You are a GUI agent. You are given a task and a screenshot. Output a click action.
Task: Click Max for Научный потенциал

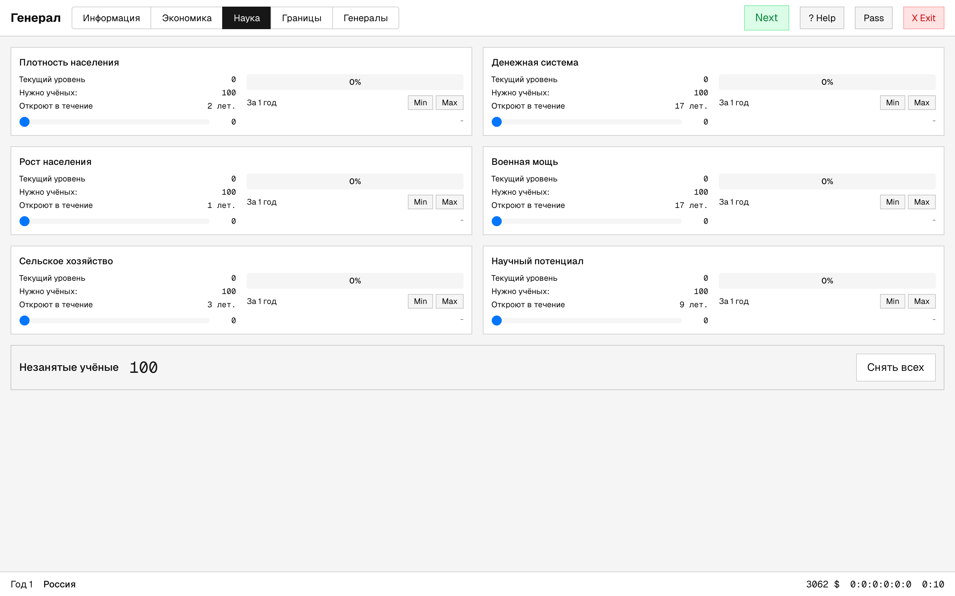922,301
